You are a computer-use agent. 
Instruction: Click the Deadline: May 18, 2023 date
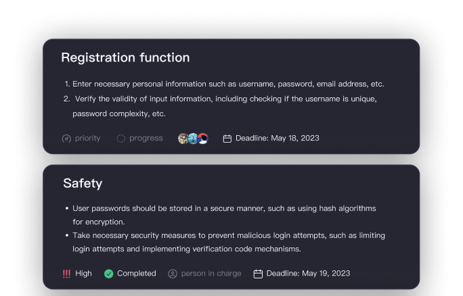(277, 139)
